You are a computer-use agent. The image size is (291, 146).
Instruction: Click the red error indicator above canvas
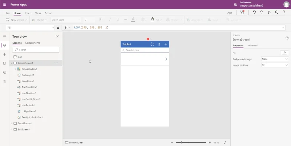[x=148, y=39]
